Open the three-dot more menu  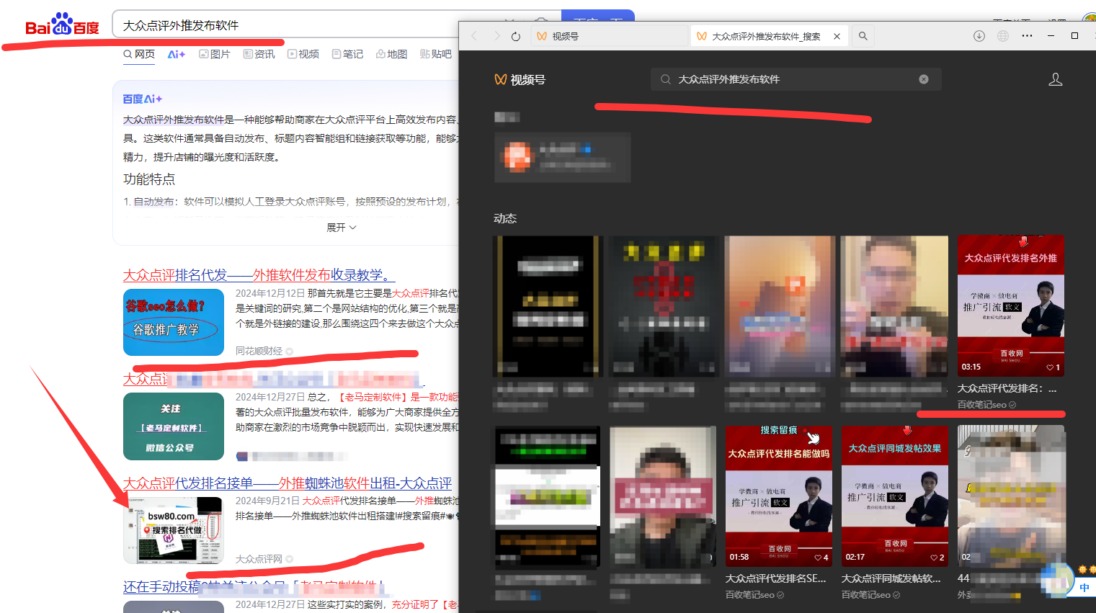pos(1027,36)
